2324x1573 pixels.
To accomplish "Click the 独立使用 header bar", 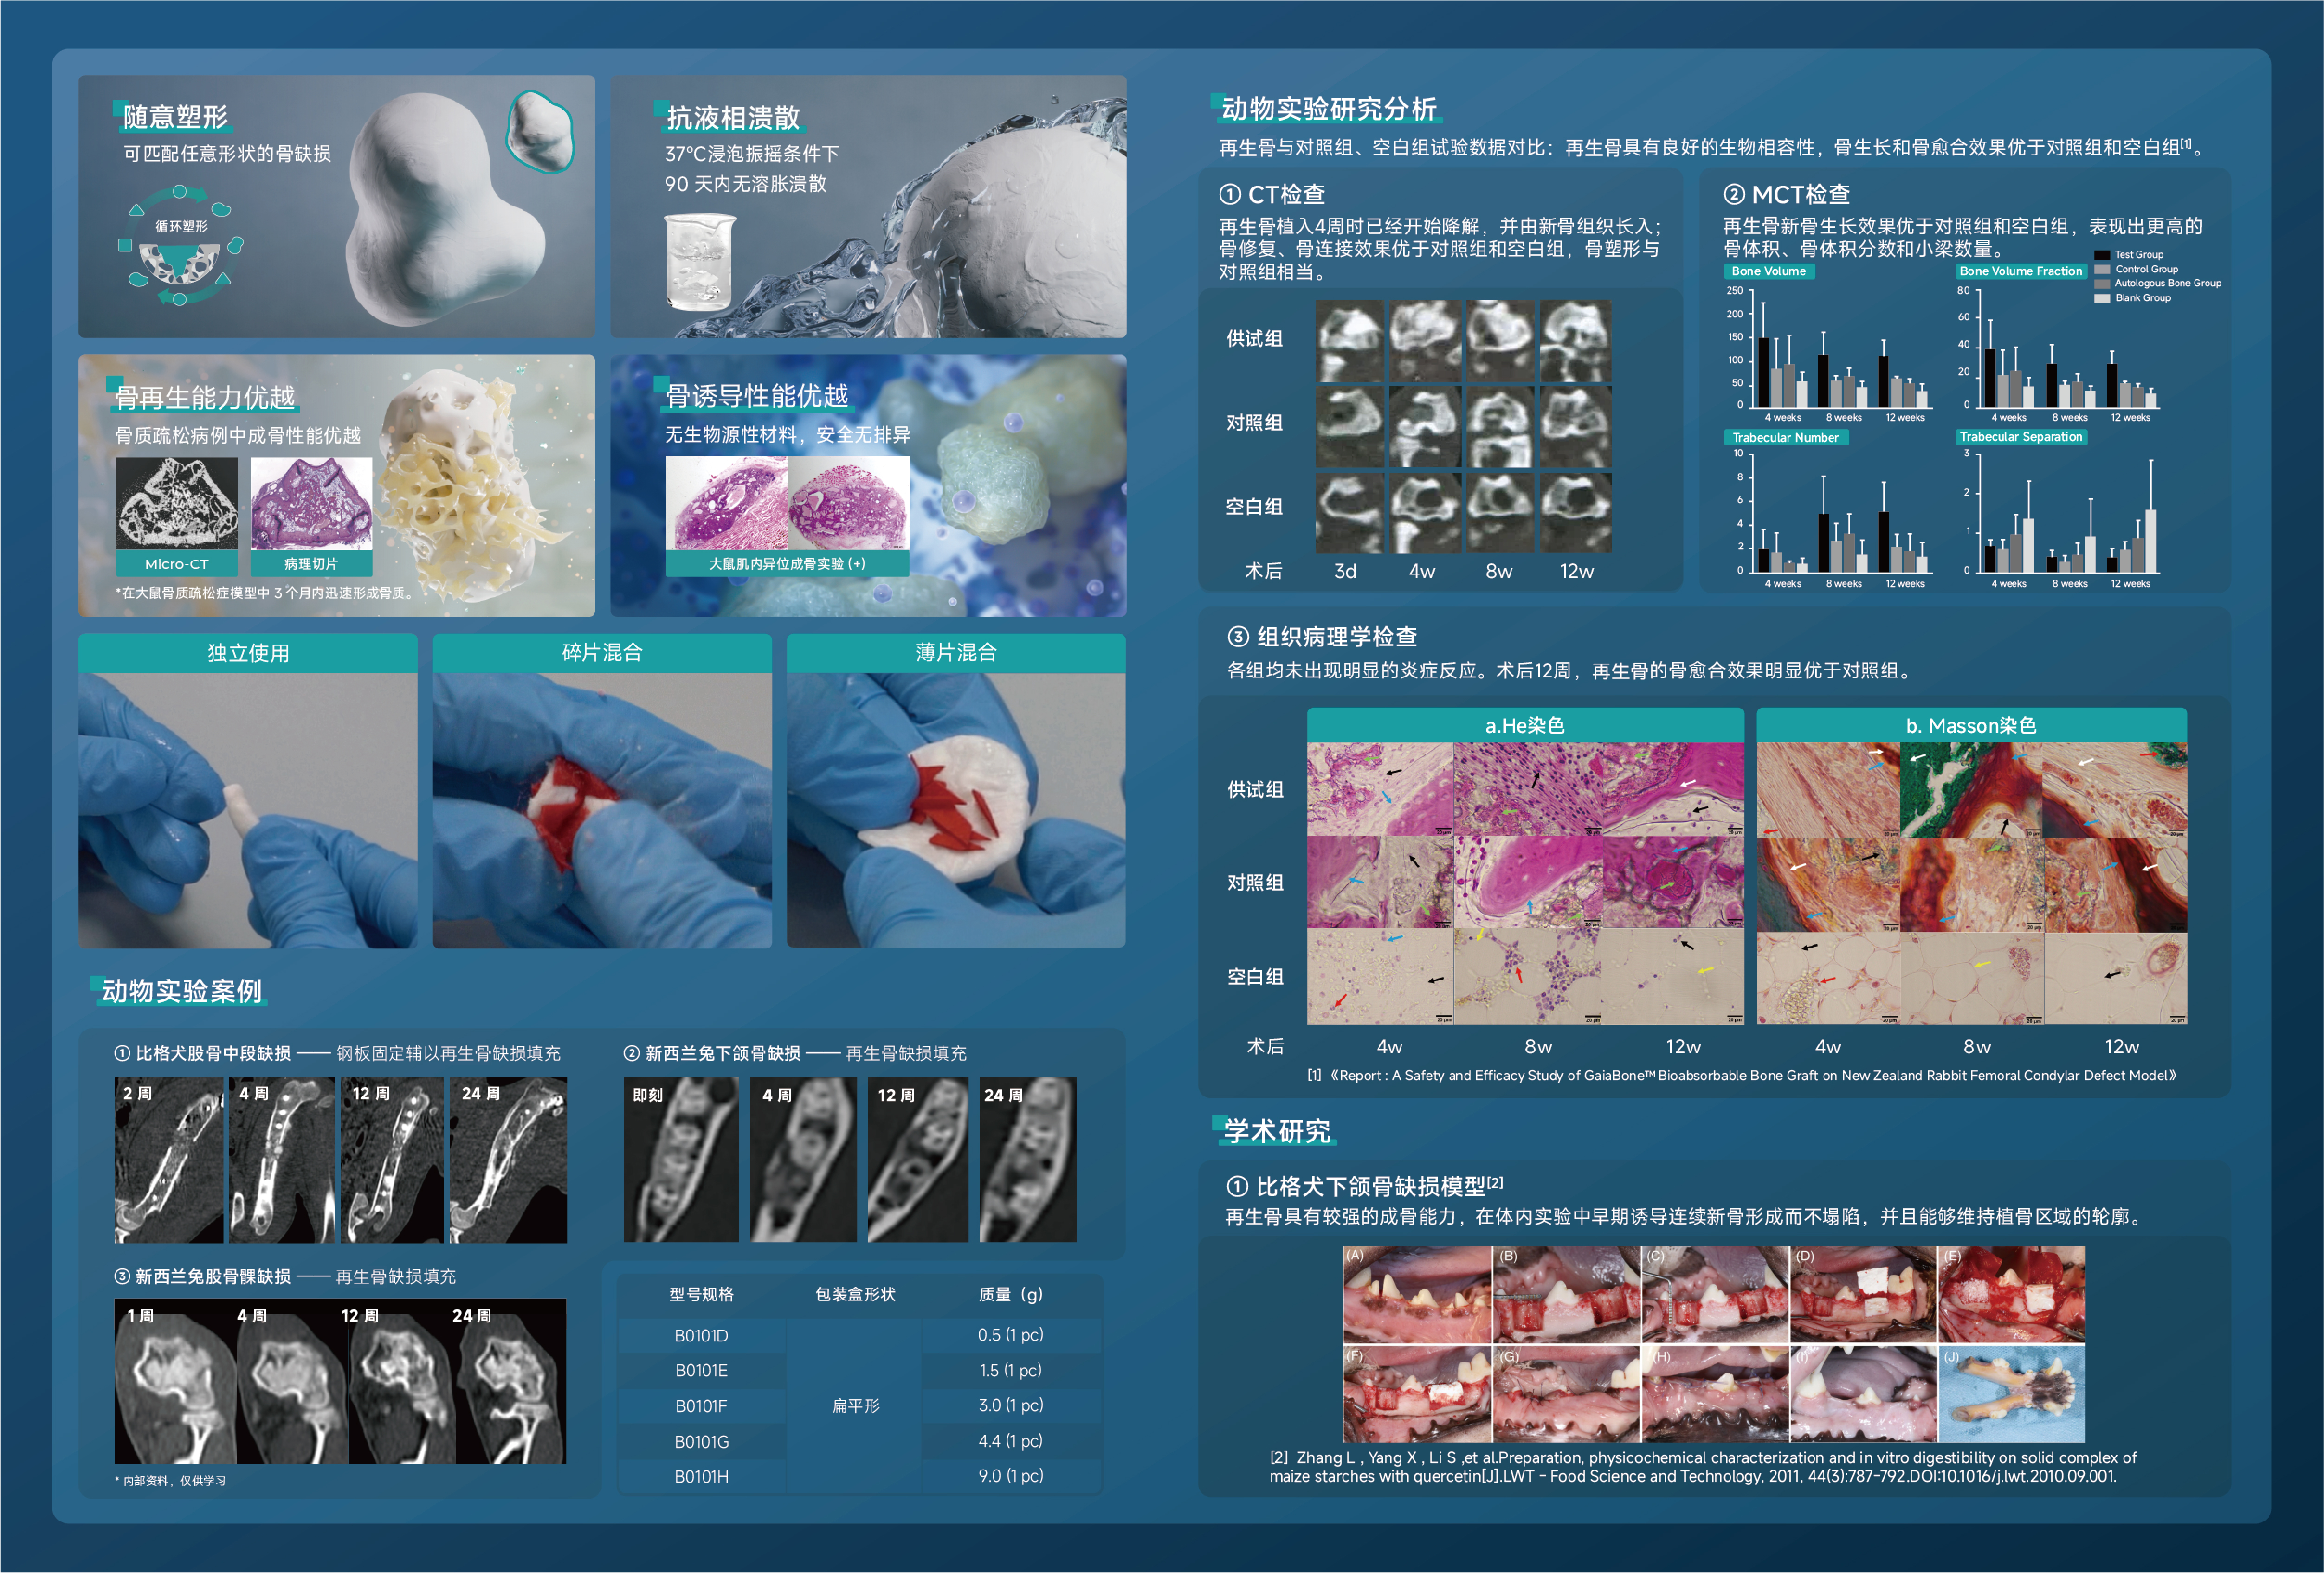I will point(248,653).
